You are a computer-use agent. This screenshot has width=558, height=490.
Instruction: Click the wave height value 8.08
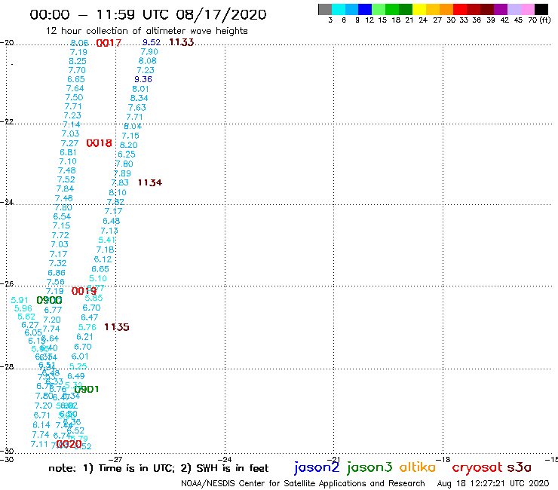point(148,61)
